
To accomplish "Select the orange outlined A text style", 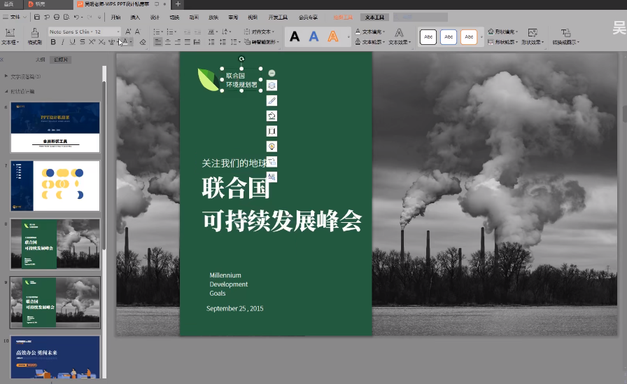I will click(333, 36).
